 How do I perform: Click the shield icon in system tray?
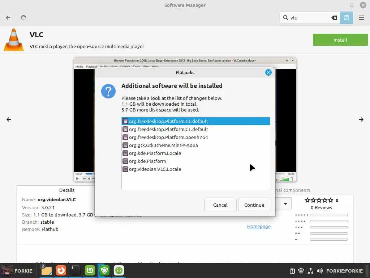tap(301, 271)
